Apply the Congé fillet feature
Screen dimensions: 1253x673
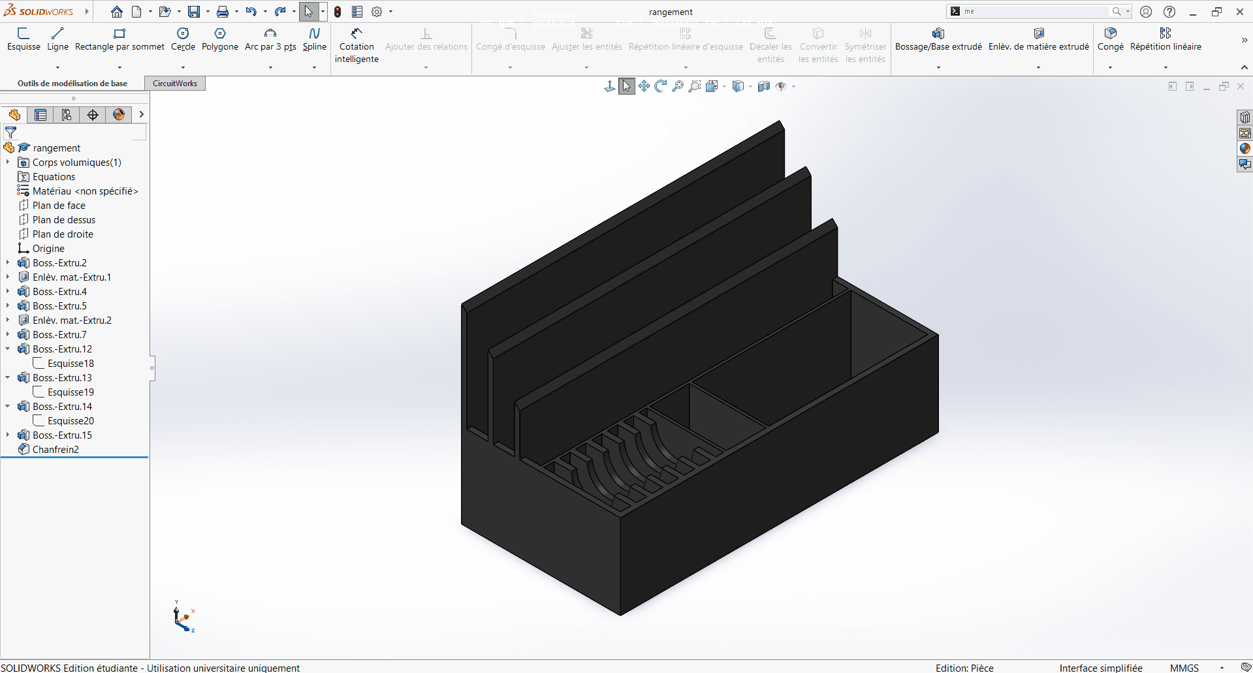pos(1110,39)
